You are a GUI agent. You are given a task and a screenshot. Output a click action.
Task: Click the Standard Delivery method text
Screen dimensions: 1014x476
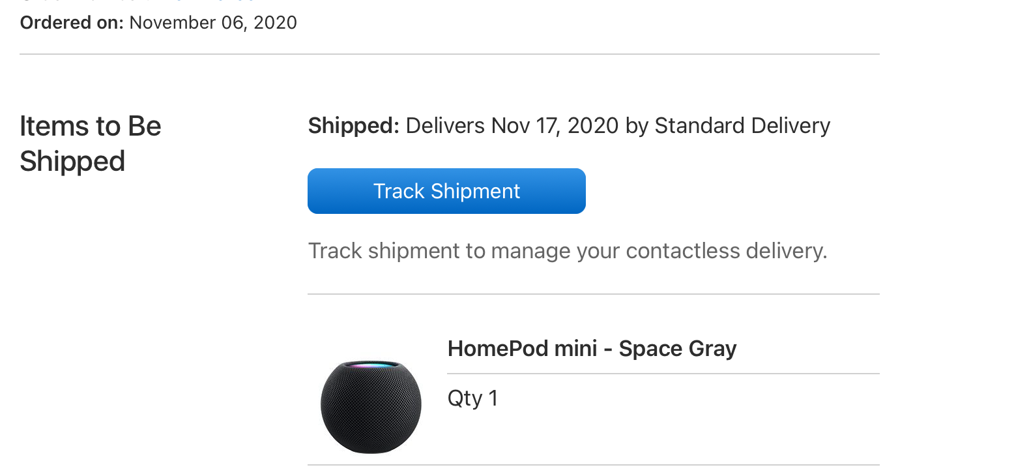742,125
